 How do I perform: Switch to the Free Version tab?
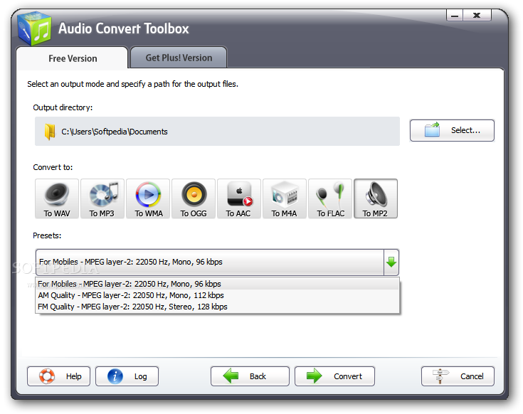(73, 58)
